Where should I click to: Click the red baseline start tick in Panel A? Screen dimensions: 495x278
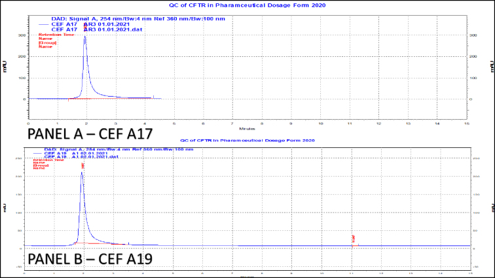tap(69, 99)
